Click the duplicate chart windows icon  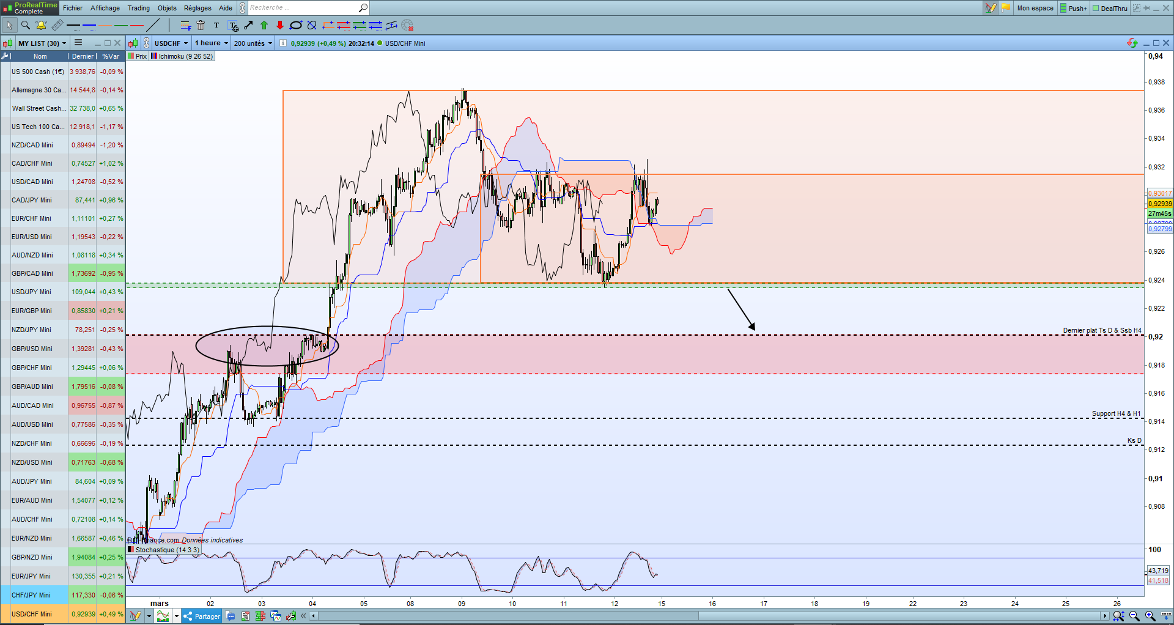276,616
